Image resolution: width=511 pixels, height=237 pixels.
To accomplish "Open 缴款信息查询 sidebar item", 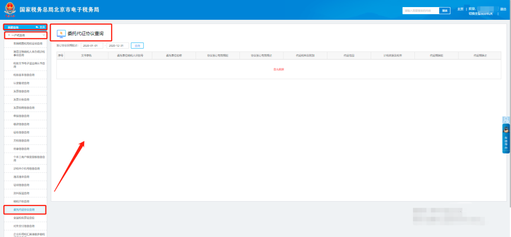I will click(21, 124).
